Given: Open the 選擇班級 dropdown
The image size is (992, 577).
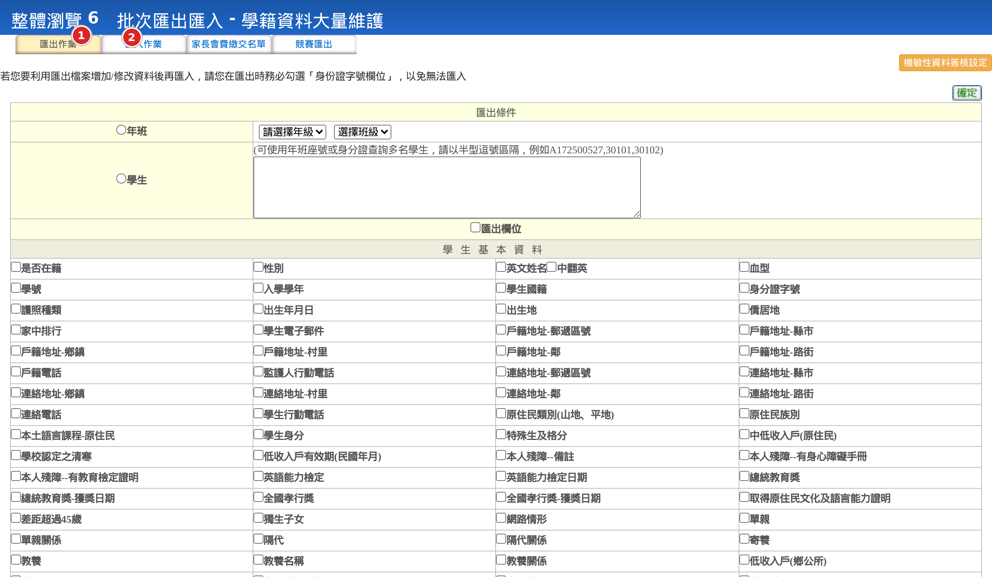Looking at the screenshot, I should click(363, 132).
